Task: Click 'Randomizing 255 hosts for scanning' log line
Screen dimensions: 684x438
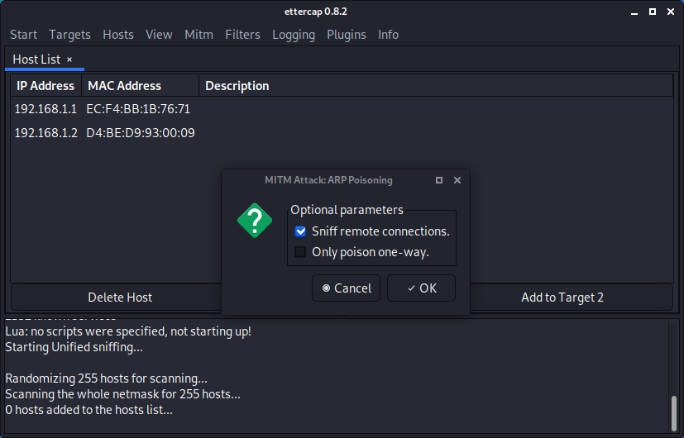Action: tap(107, 378)
